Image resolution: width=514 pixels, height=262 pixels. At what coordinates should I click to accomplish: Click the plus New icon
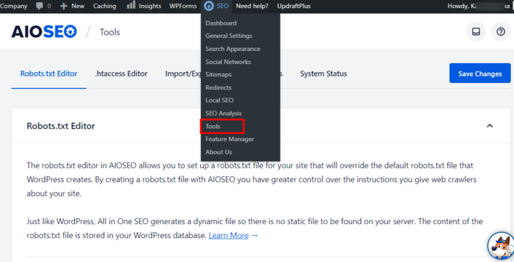pyautogui.click(x=63, y=6)
